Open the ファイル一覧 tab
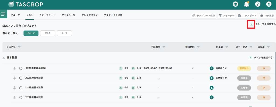 pyautogui.click(x=68, y=15)
